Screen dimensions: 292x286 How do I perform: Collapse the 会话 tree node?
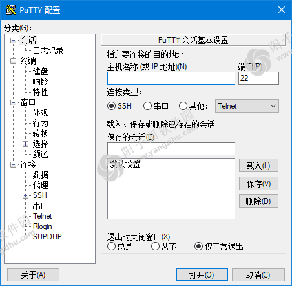[x=14, y=40]
